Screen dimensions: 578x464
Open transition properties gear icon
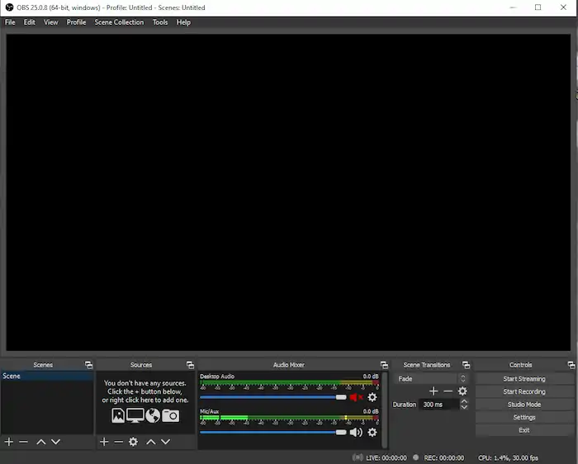click(x=462, y=391)
